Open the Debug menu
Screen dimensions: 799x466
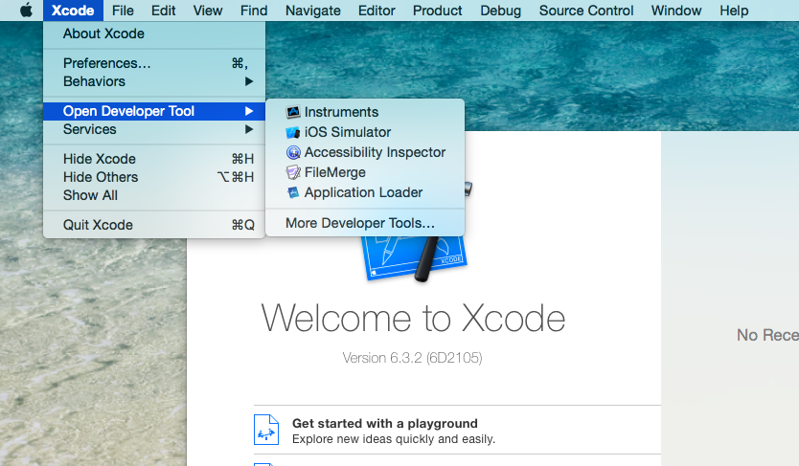click(x=500, y=11)
